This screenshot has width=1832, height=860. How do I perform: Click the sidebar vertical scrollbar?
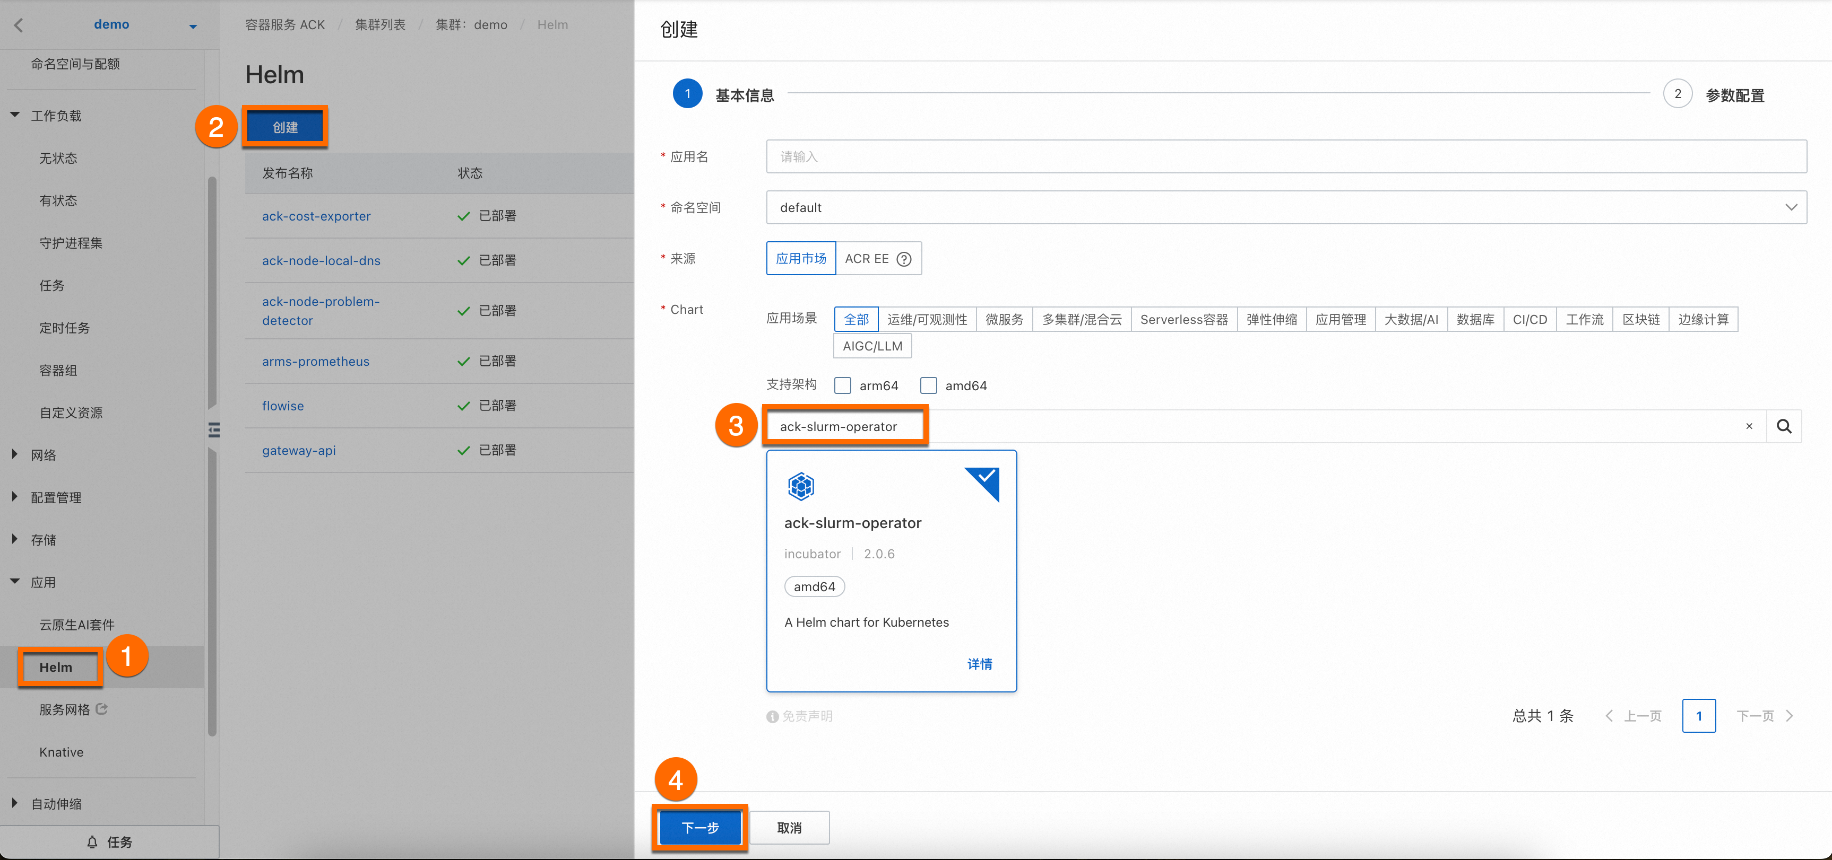212,299
